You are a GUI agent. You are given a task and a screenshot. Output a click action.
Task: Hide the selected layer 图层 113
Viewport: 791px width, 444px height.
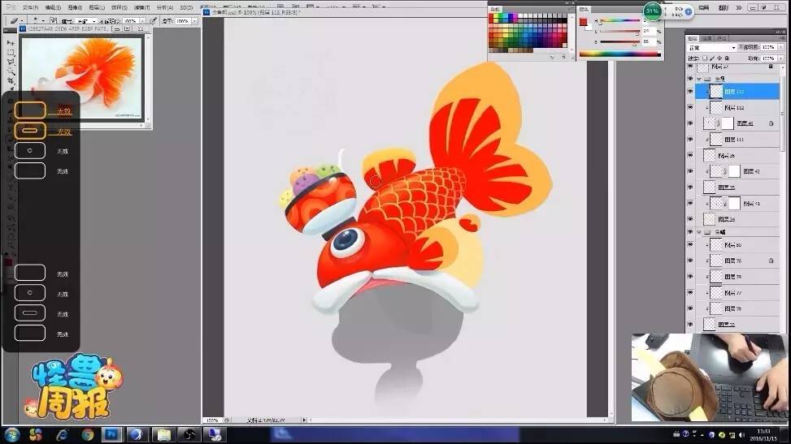click(x=691, y=92)
